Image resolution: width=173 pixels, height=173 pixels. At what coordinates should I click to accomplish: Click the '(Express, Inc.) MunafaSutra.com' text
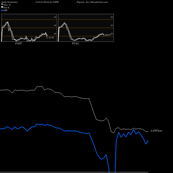(x=92, y=2)
